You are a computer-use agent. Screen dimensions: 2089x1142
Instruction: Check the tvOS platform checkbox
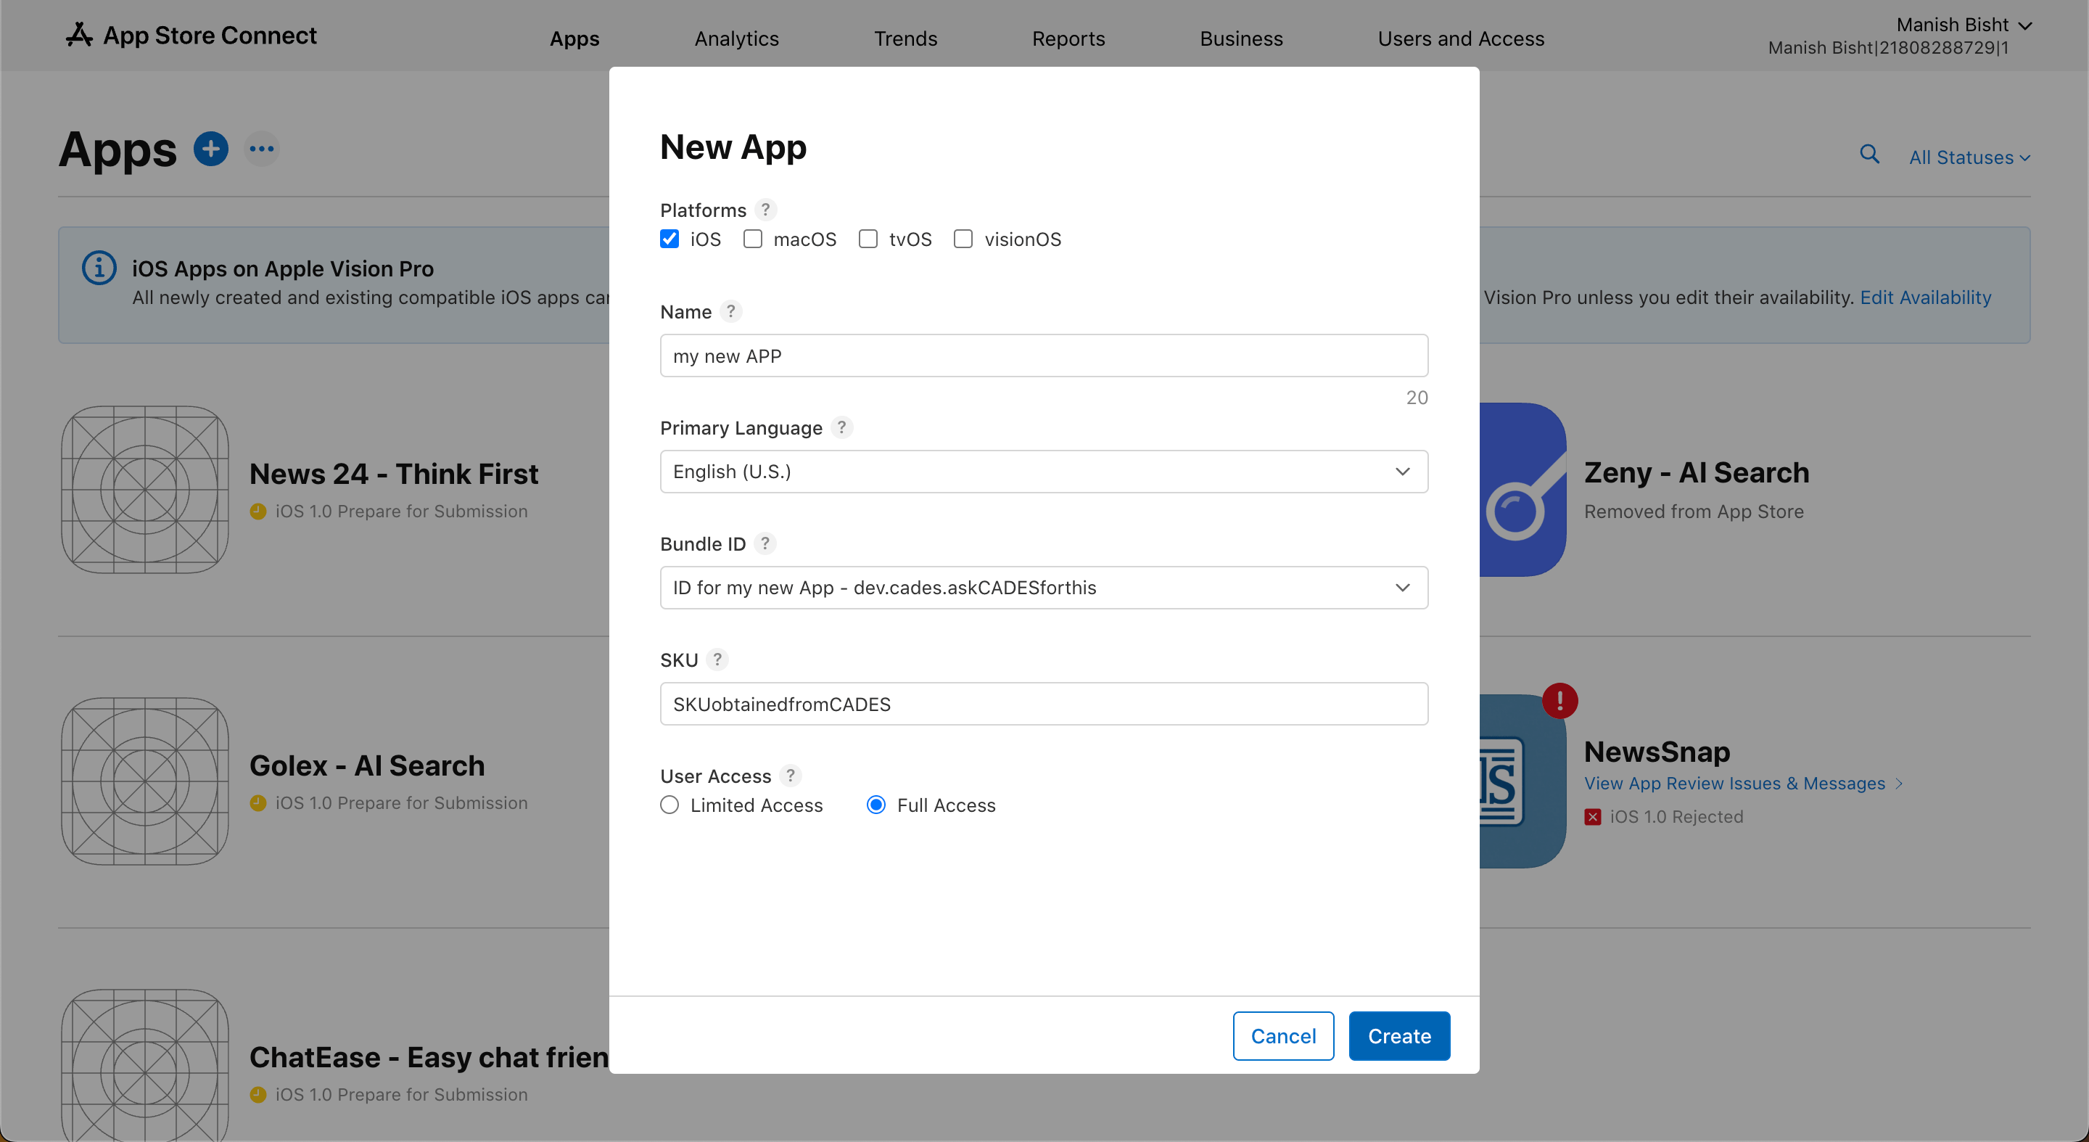[868, 239]
